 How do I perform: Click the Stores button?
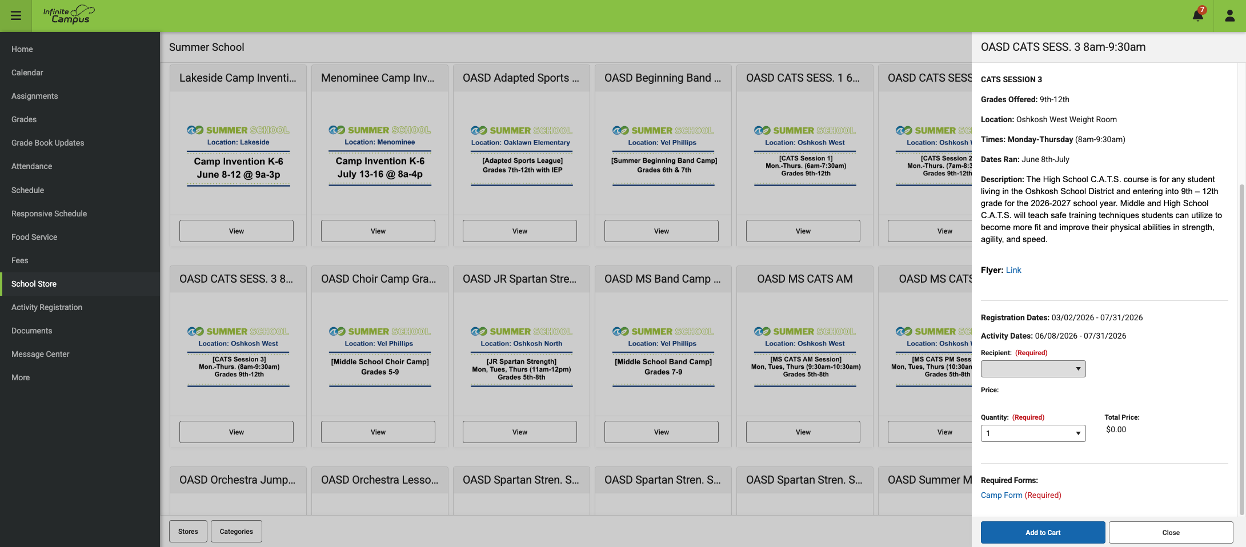point(188,531)
